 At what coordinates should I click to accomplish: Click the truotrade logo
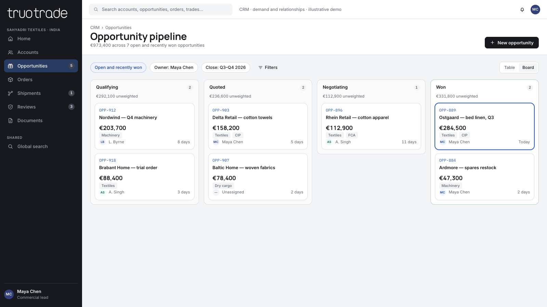coord(37,13)
